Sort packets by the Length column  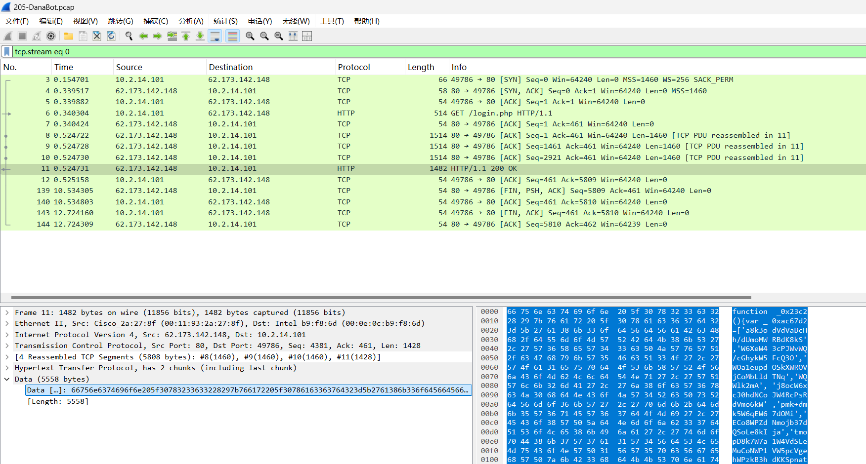pyautogui.click(x=427, y=67)
